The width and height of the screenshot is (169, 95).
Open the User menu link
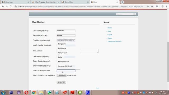click(x=109, y=31)
